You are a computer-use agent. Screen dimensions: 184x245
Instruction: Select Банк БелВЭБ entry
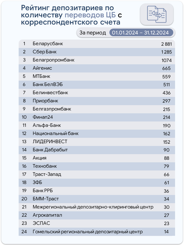click(x=48, y=84)
